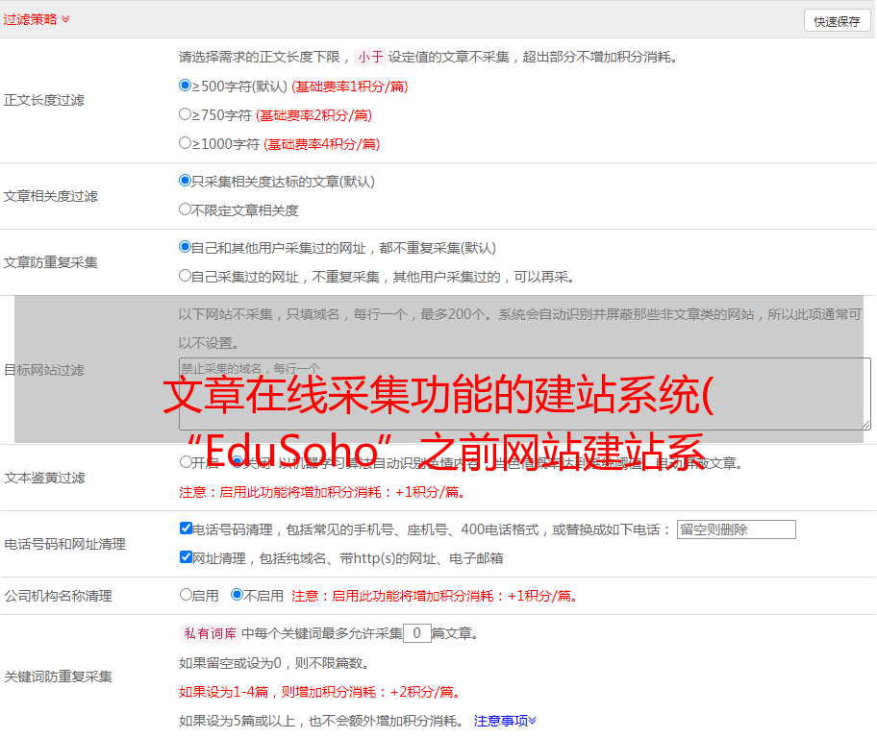Click the 文章相关度过滤 row label
Screen dimensions: 877x738
50,196
